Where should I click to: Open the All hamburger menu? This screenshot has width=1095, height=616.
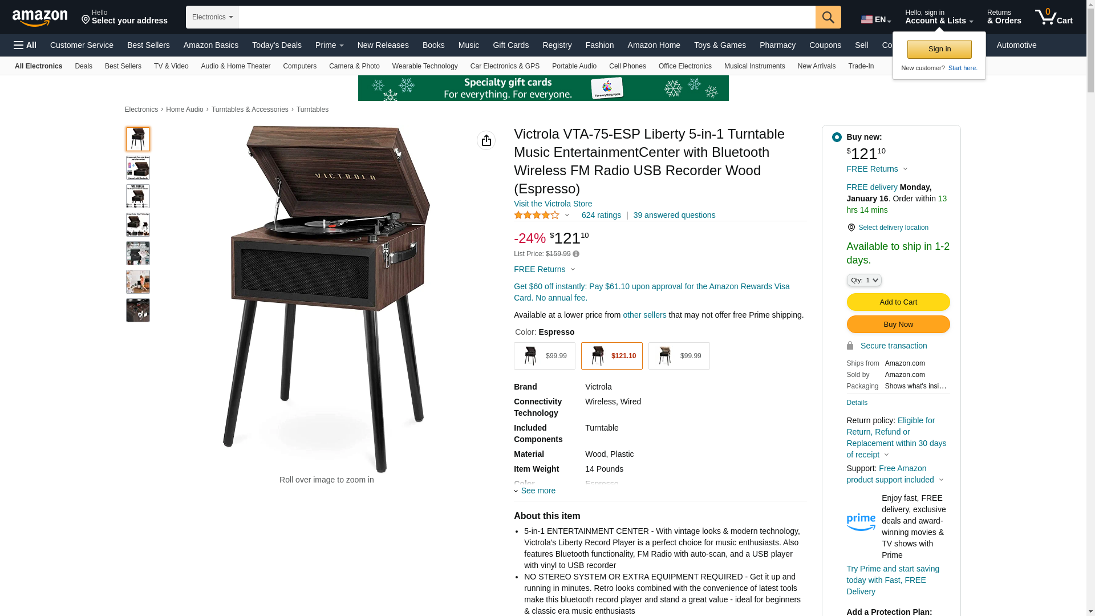pyautogui.click(x=25, y=45)
